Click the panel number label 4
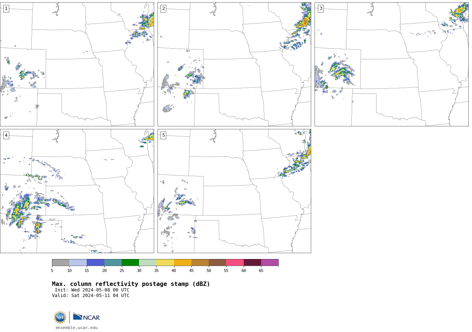This screenshot has width=472, height=332. (x=6, y=135)
